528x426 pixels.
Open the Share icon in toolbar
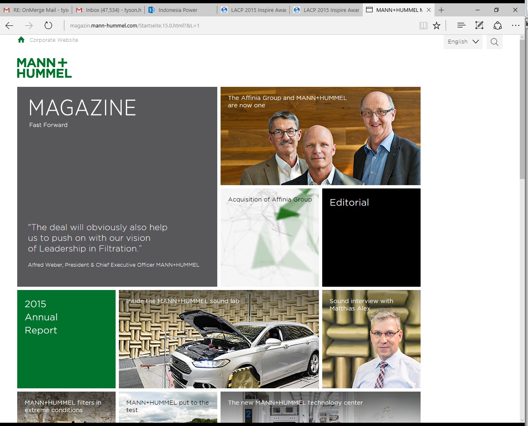[x=497, y=25]
